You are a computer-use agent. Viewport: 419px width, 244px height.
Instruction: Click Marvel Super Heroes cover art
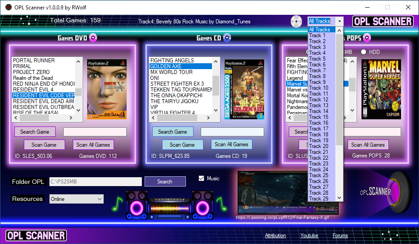(381, 89)
